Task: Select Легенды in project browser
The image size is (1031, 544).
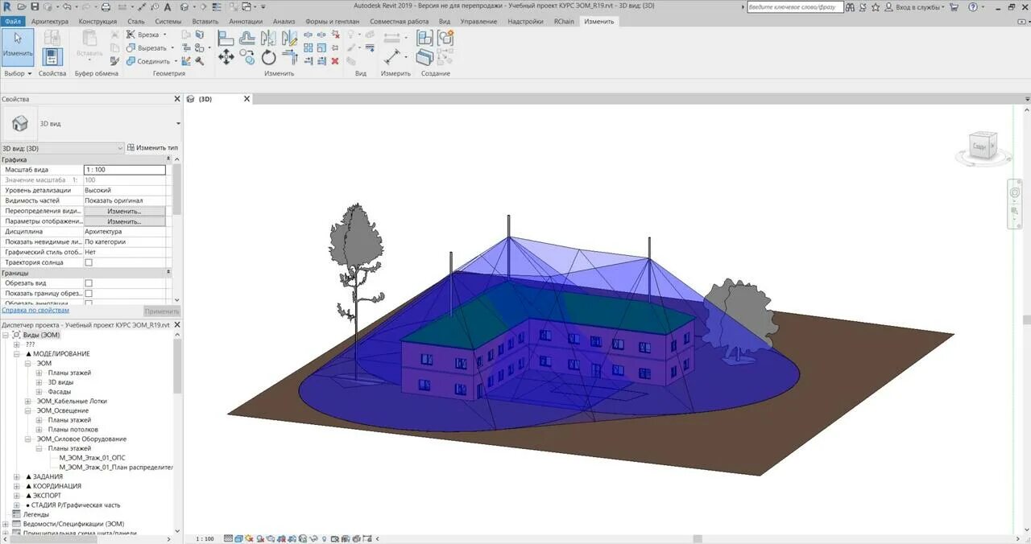Action: point(35,514)
